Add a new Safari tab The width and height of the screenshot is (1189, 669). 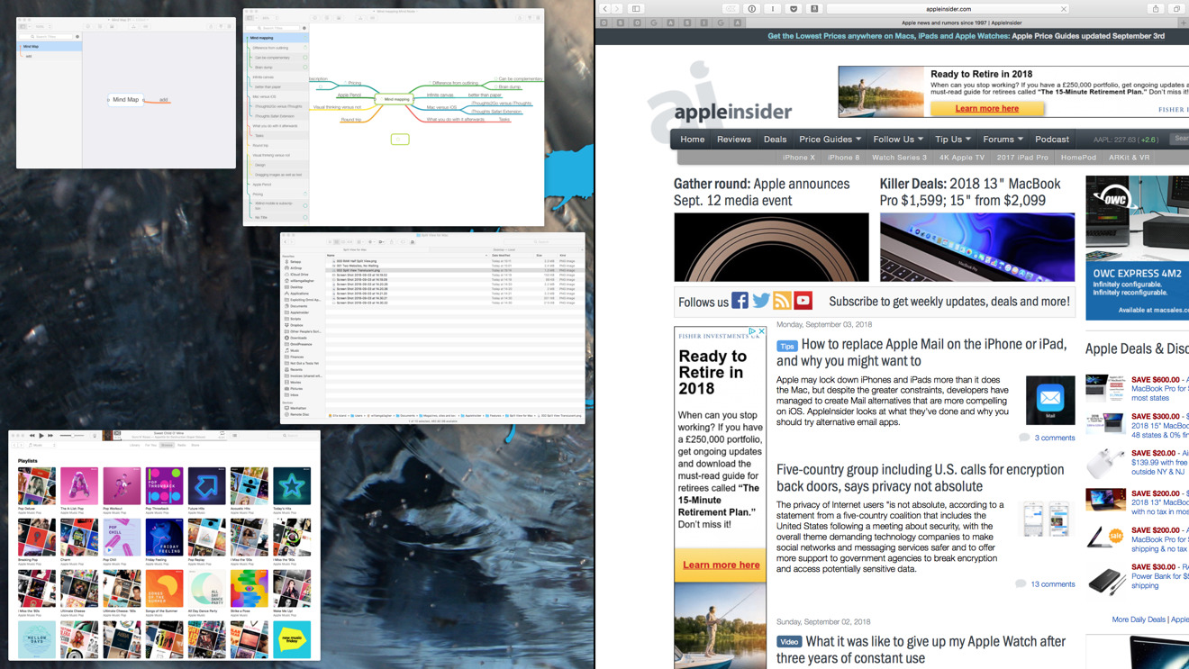1184,23
